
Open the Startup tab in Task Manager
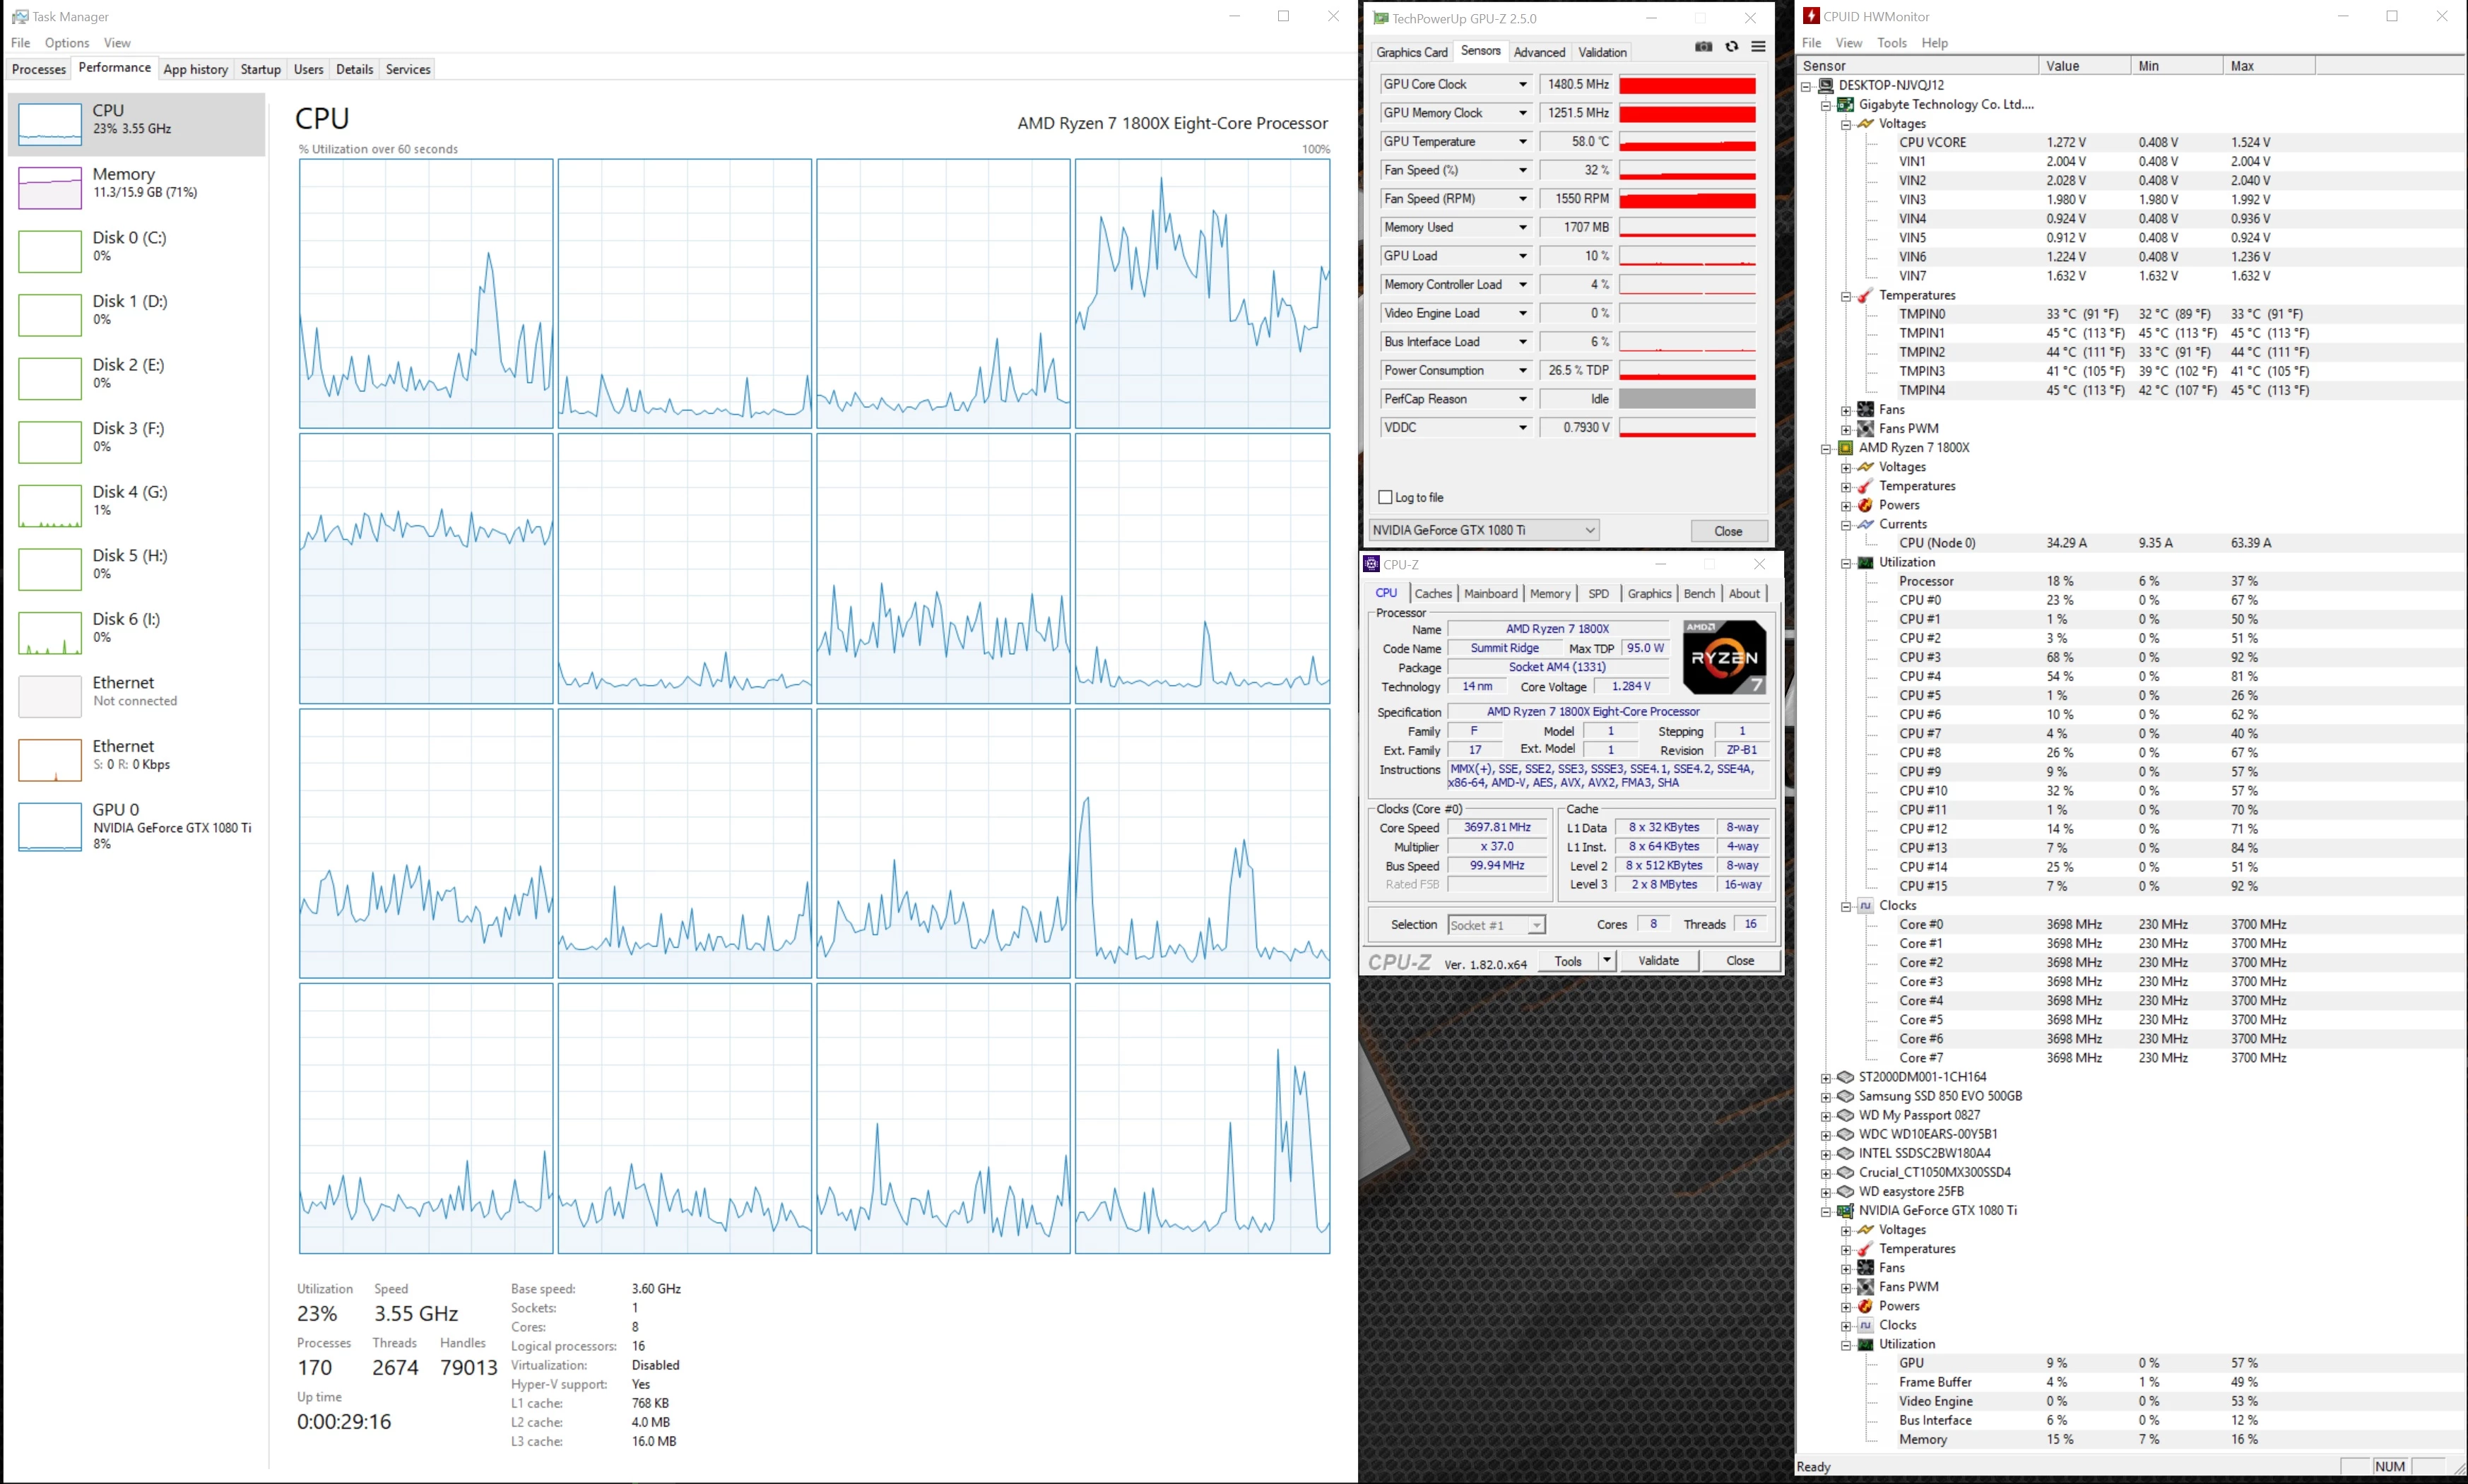point(260,69)
